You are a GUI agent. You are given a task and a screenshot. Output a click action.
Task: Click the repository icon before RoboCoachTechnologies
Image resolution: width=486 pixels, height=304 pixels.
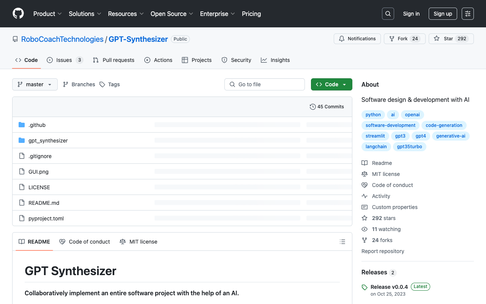click(15, 39)
